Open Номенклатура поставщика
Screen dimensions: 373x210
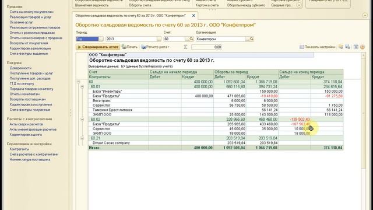30,159
